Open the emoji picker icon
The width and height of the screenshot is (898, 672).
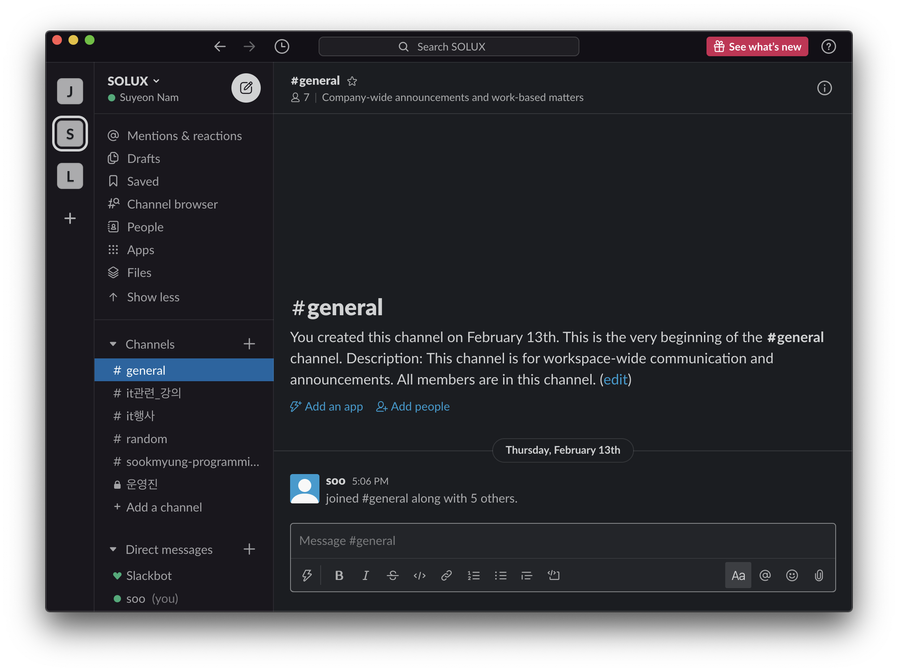(x=792, y=575)
